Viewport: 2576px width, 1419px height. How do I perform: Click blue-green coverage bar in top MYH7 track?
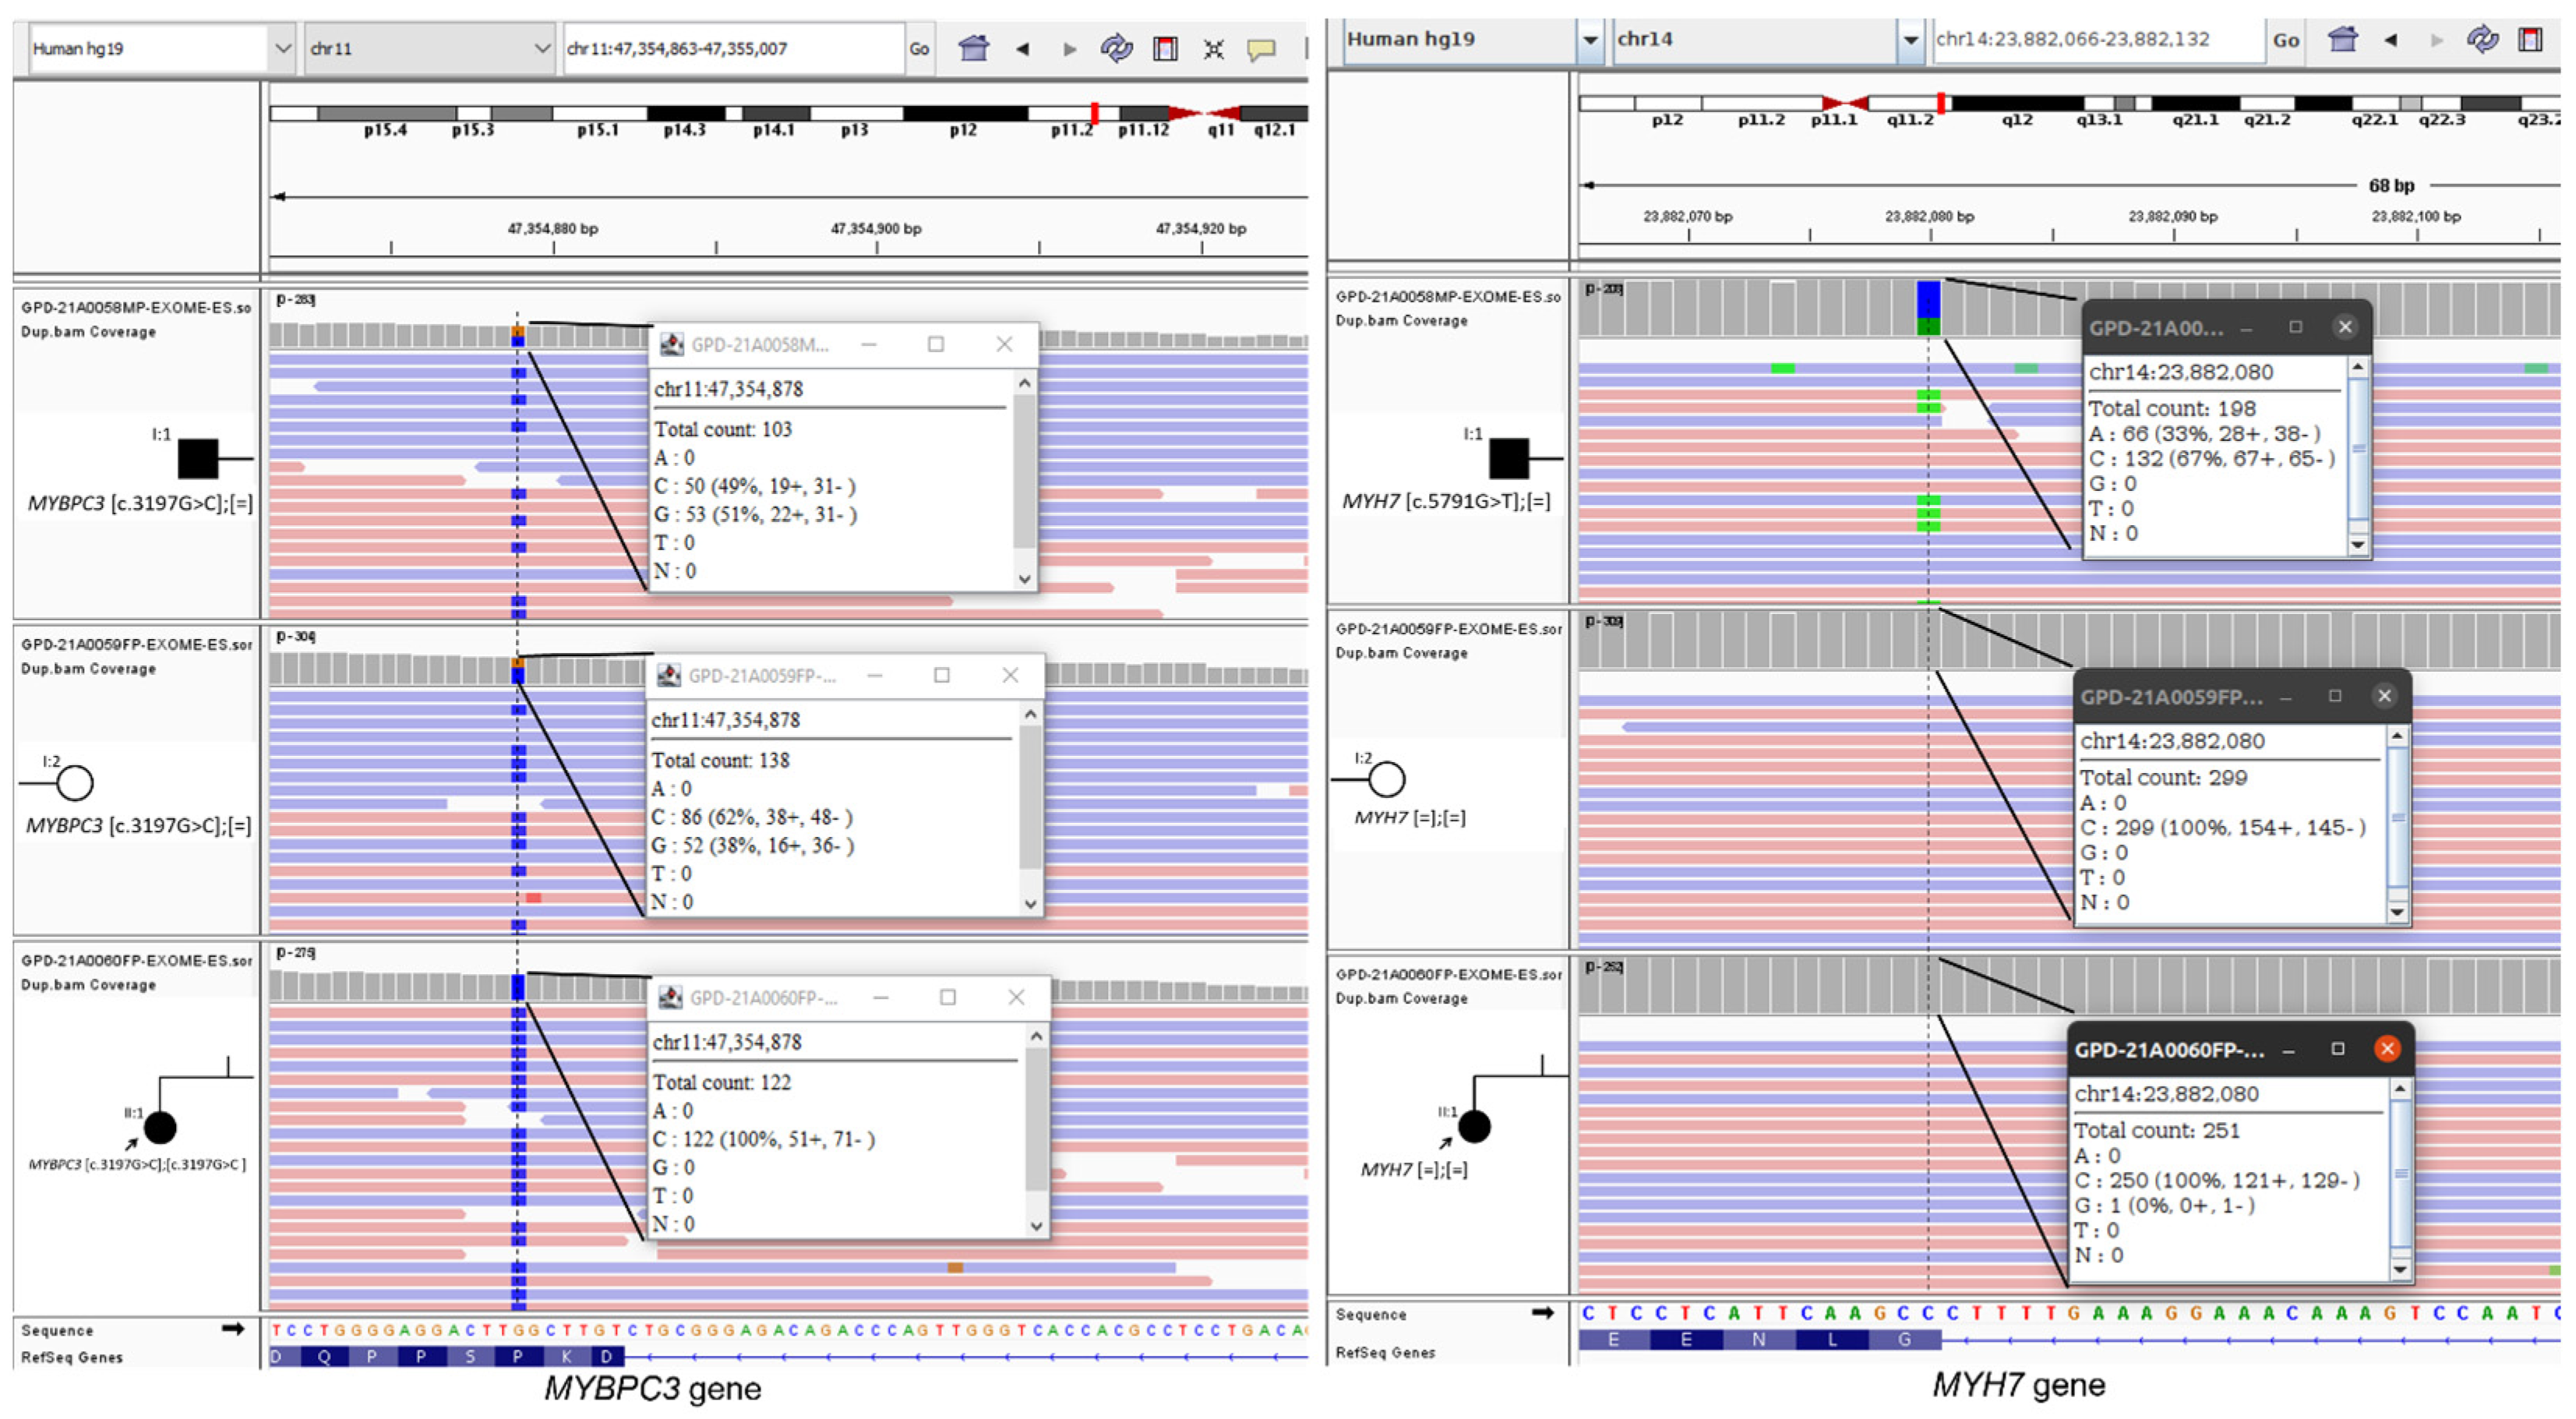[1928, 308]
